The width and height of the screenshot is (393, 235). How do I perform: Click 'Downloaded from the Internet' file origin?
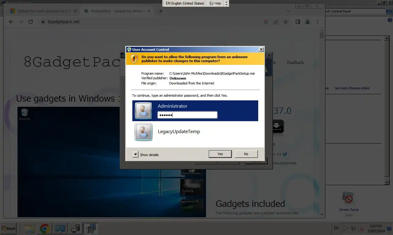click(x=192, y=83)
